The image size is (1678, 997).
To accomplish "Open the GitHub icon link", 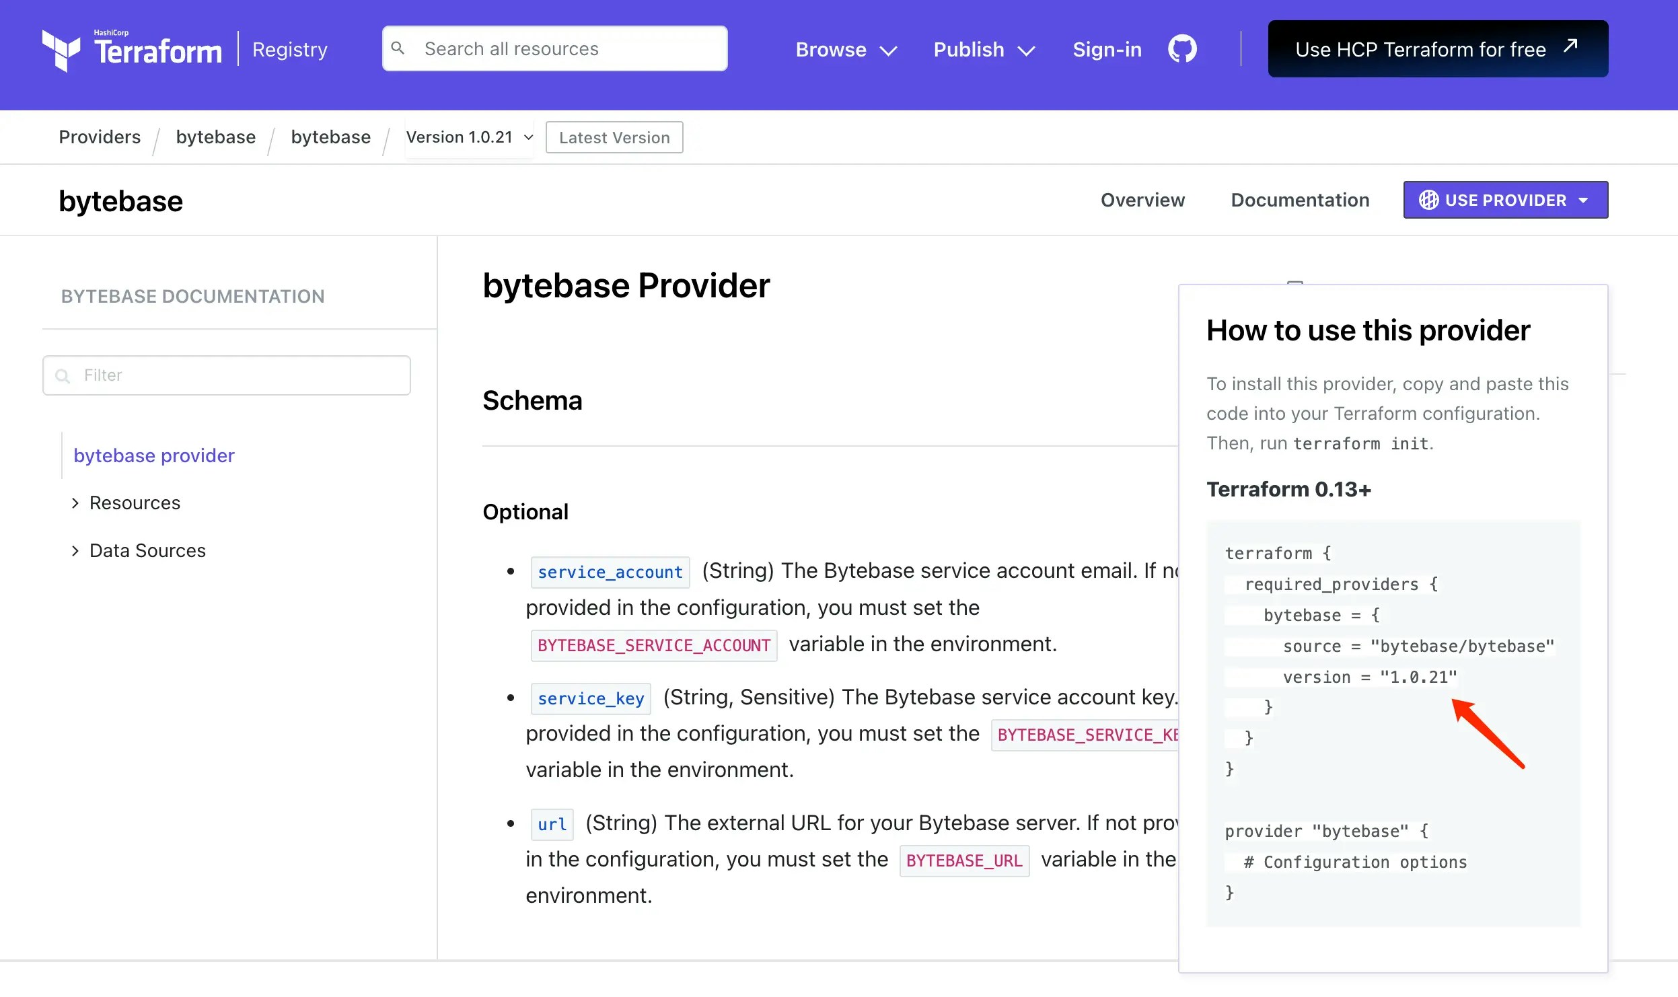I will tap(1182, 49).
